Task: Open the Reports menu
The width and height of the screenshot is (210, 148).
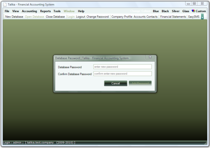Action: 45,11
